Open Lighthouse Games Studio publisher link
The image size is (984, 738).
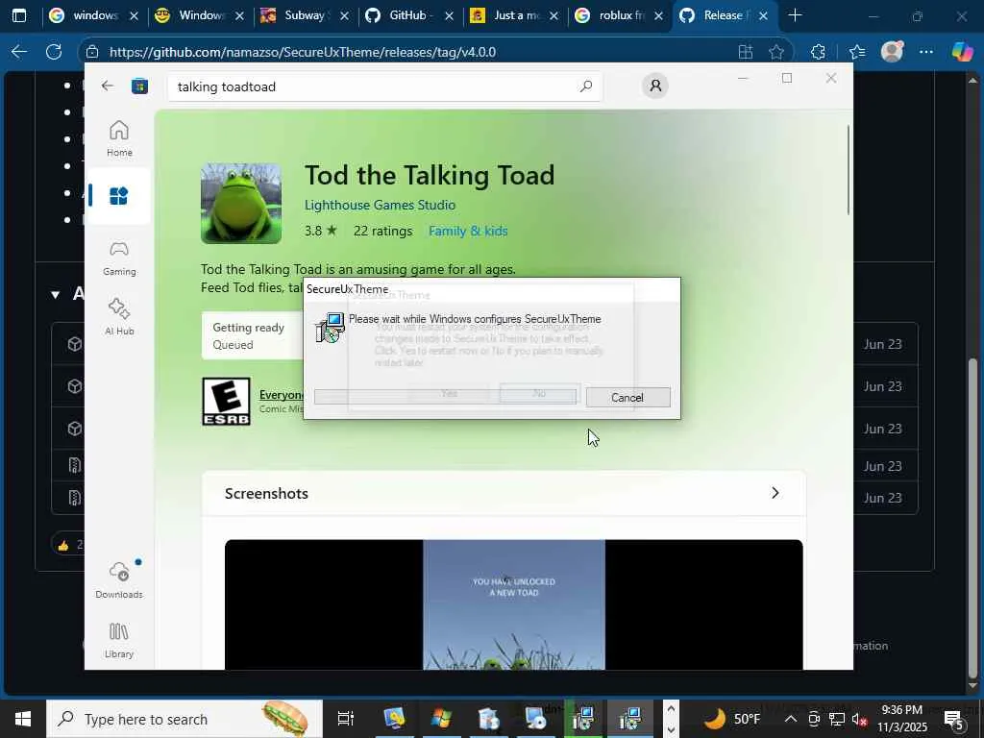380,206
